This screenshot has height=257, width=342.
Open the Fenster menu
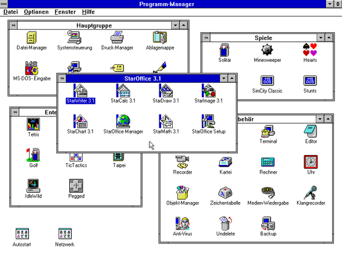(65, 12)
